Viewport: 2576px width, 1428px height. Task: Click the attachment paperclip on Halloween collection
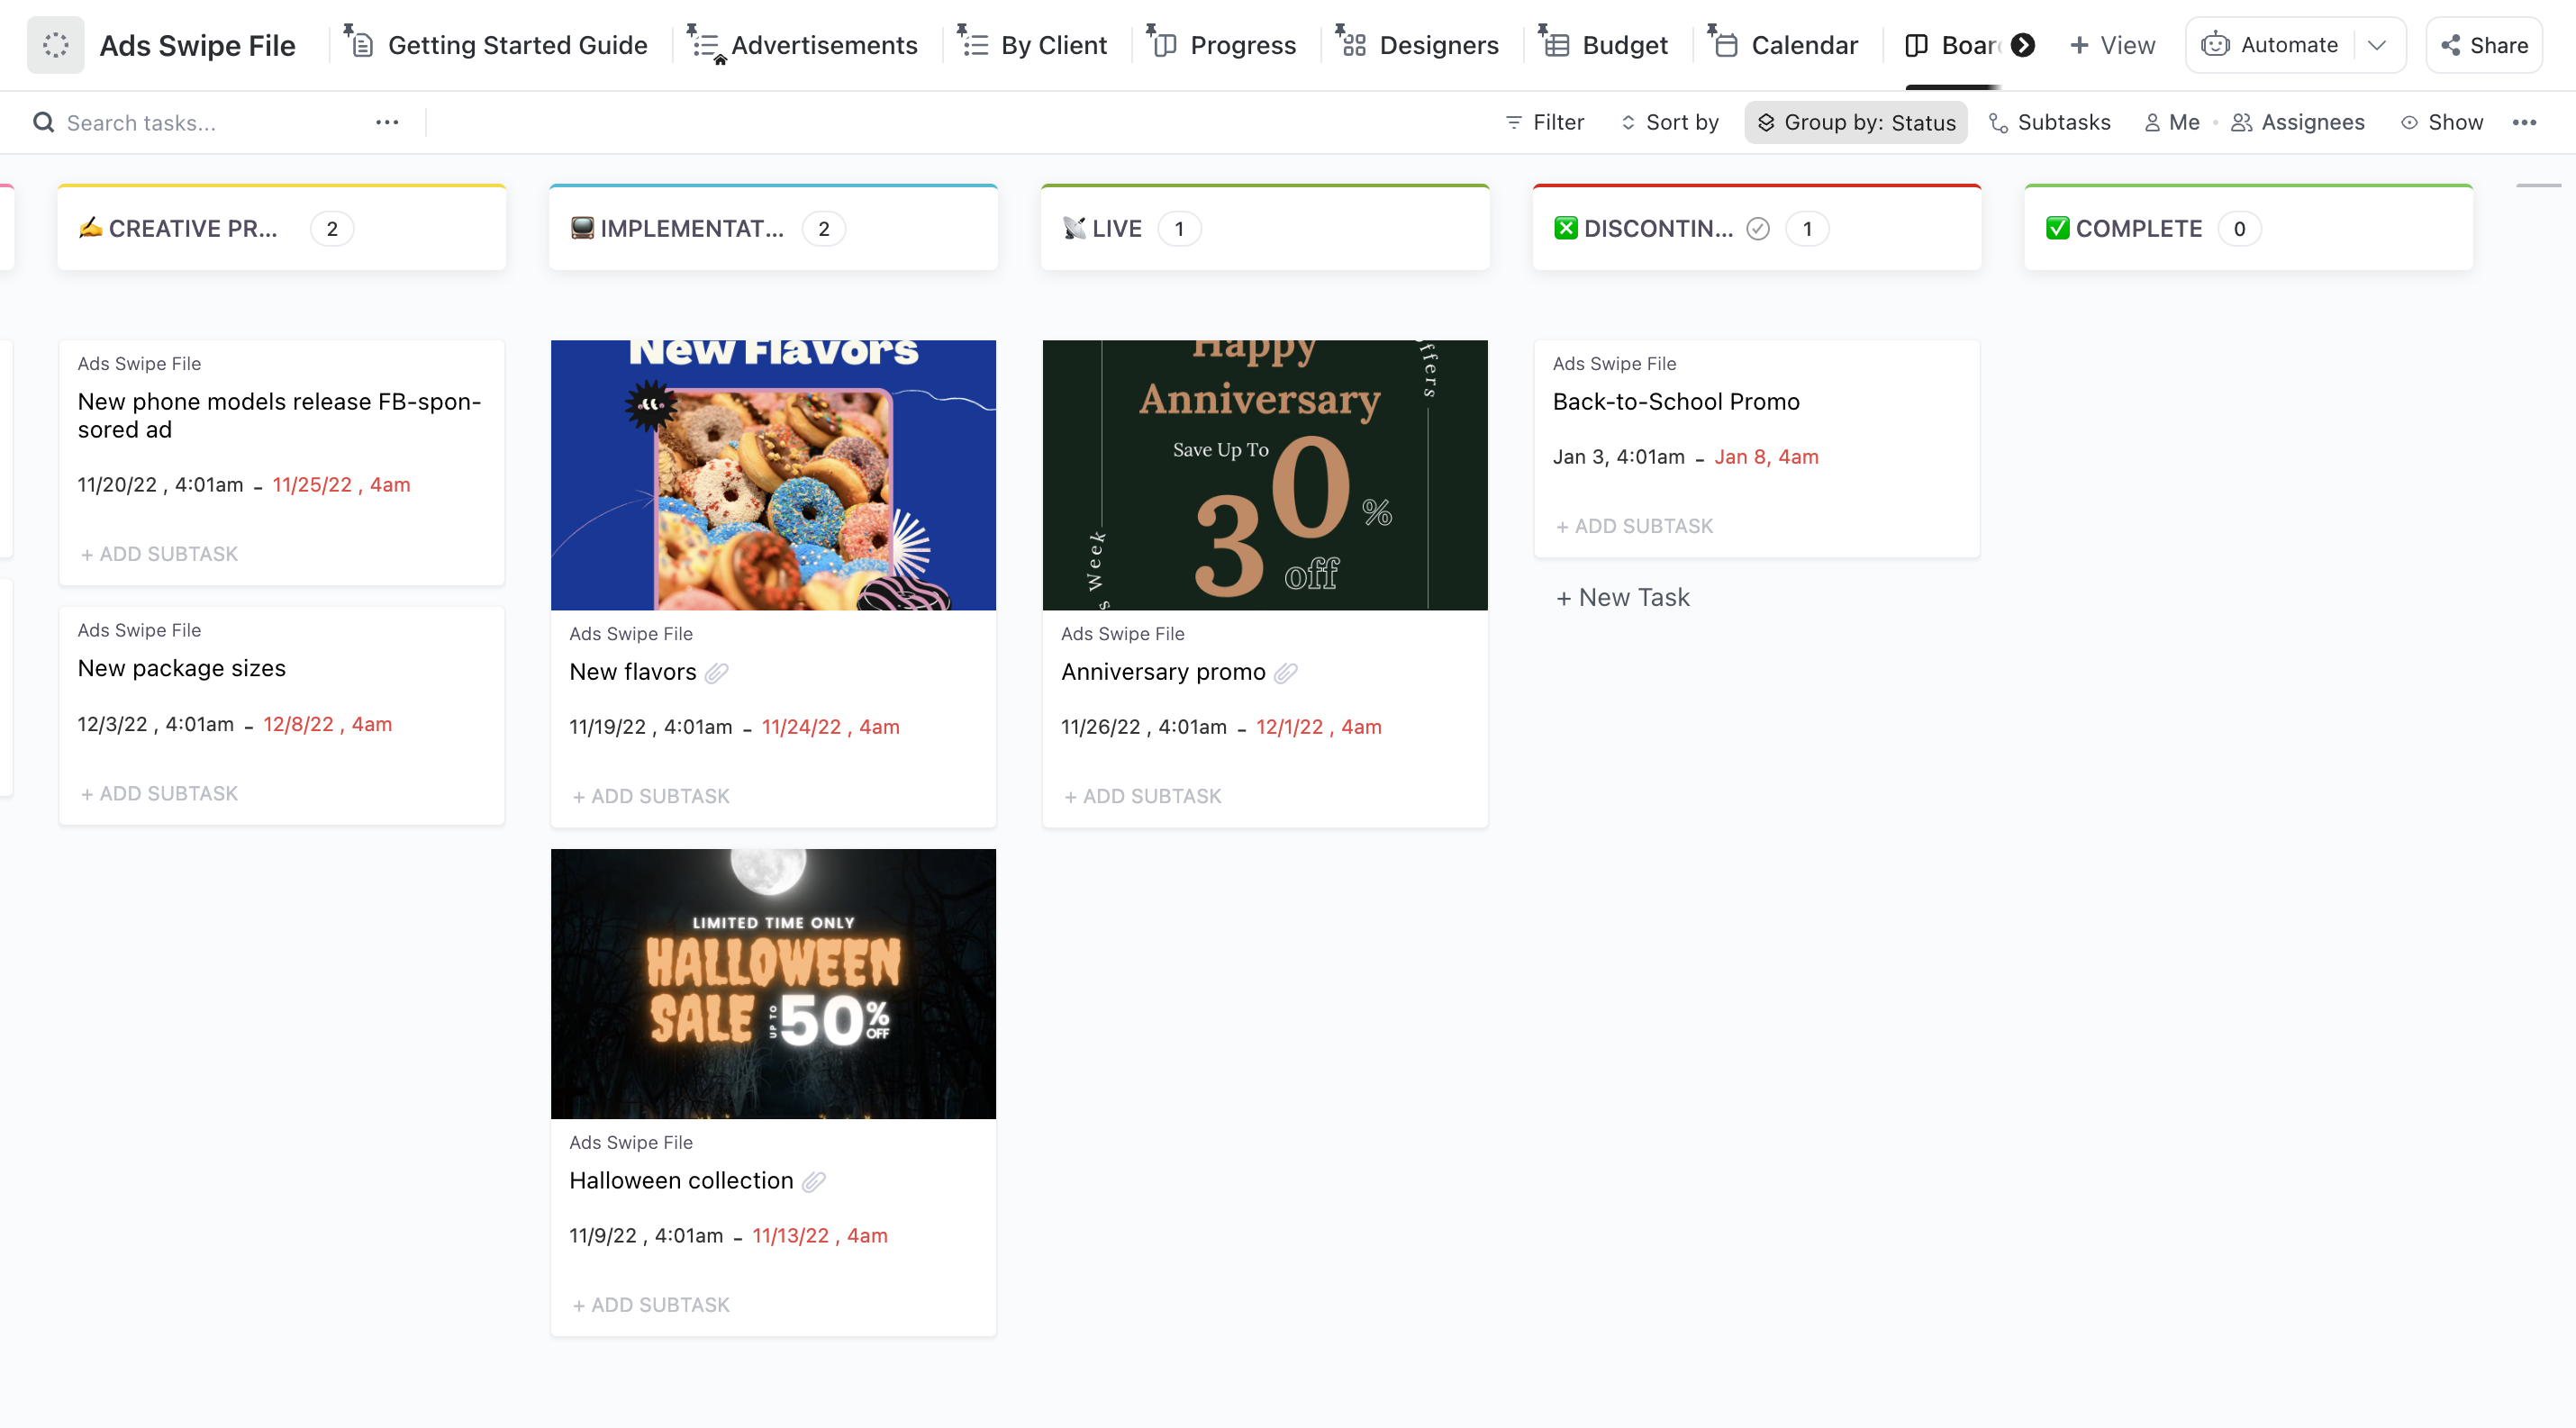(x=814, y=1181)
